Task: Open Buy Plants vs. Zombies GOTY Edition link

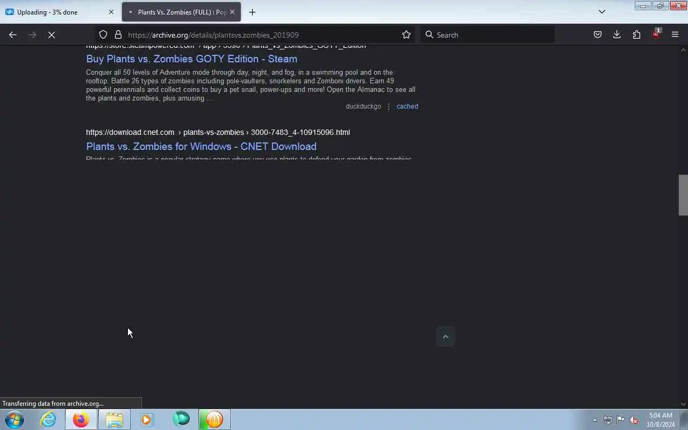Action: click(x=191, y=59)
